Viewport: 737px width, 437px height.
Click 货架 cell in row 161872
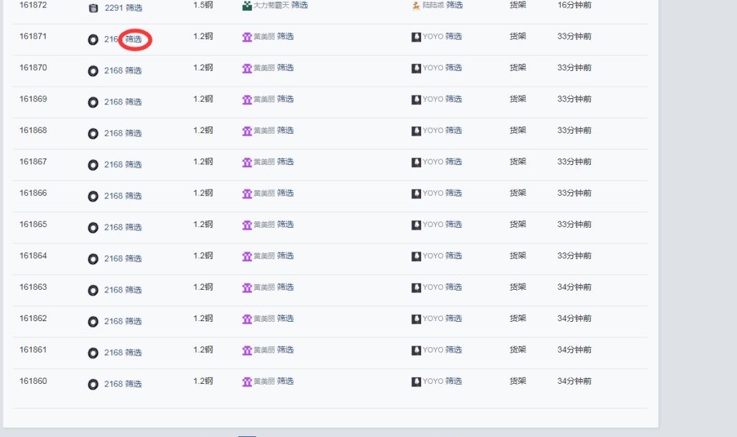point(518,5)
